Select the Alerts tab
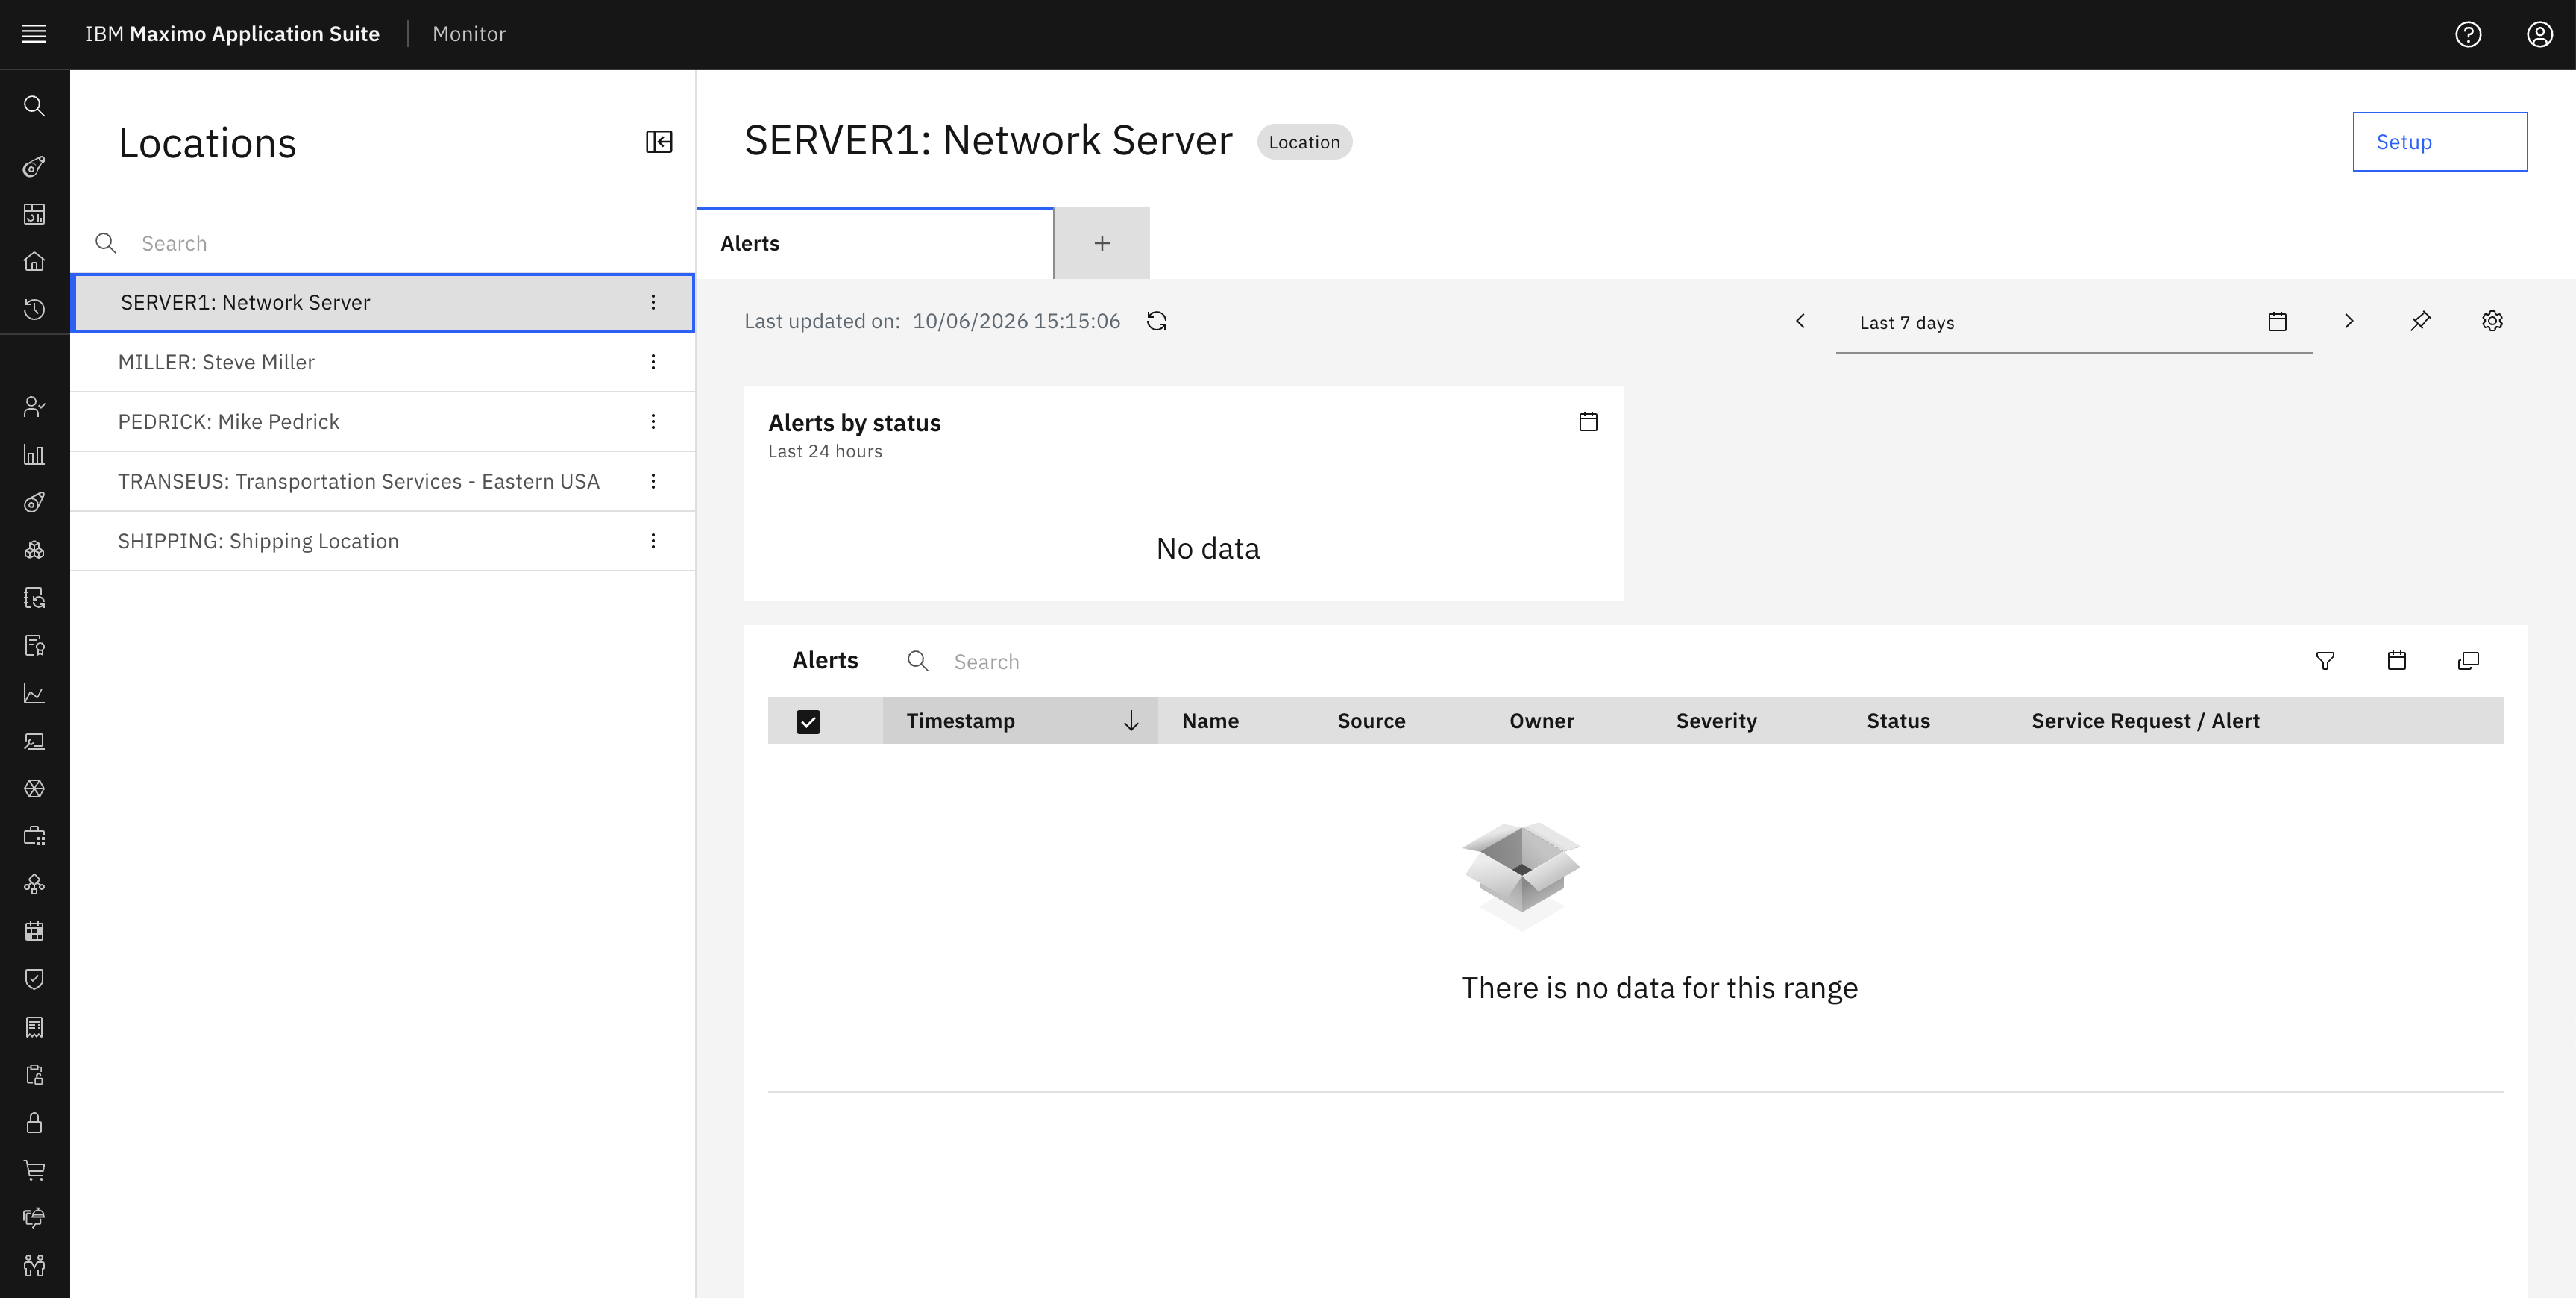The height and width of the screenshot is (1298, 2576). [875, 243]
